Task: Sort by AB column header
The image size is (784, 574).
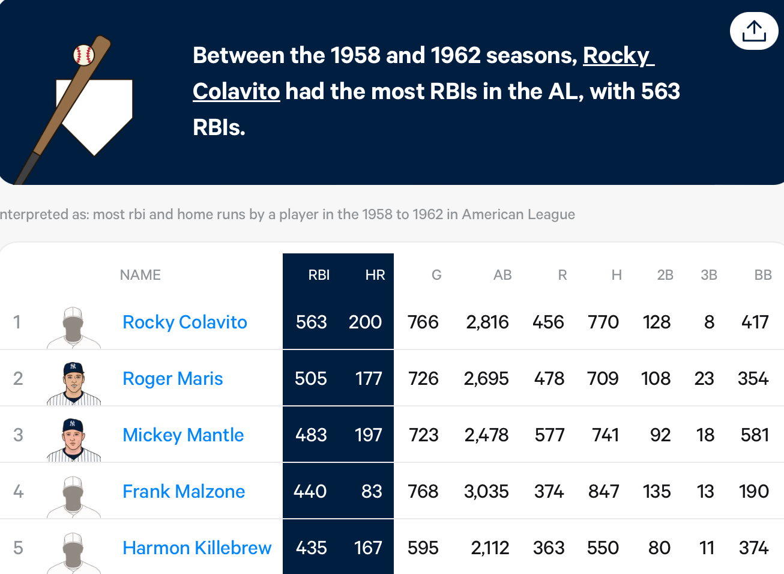Action: coord(502,275)
